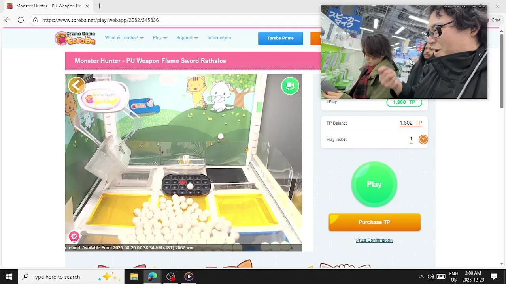Click the URL in the address bar
This screenshot has width=506, height=284.
pyautogui.click(x=100, y=20)
